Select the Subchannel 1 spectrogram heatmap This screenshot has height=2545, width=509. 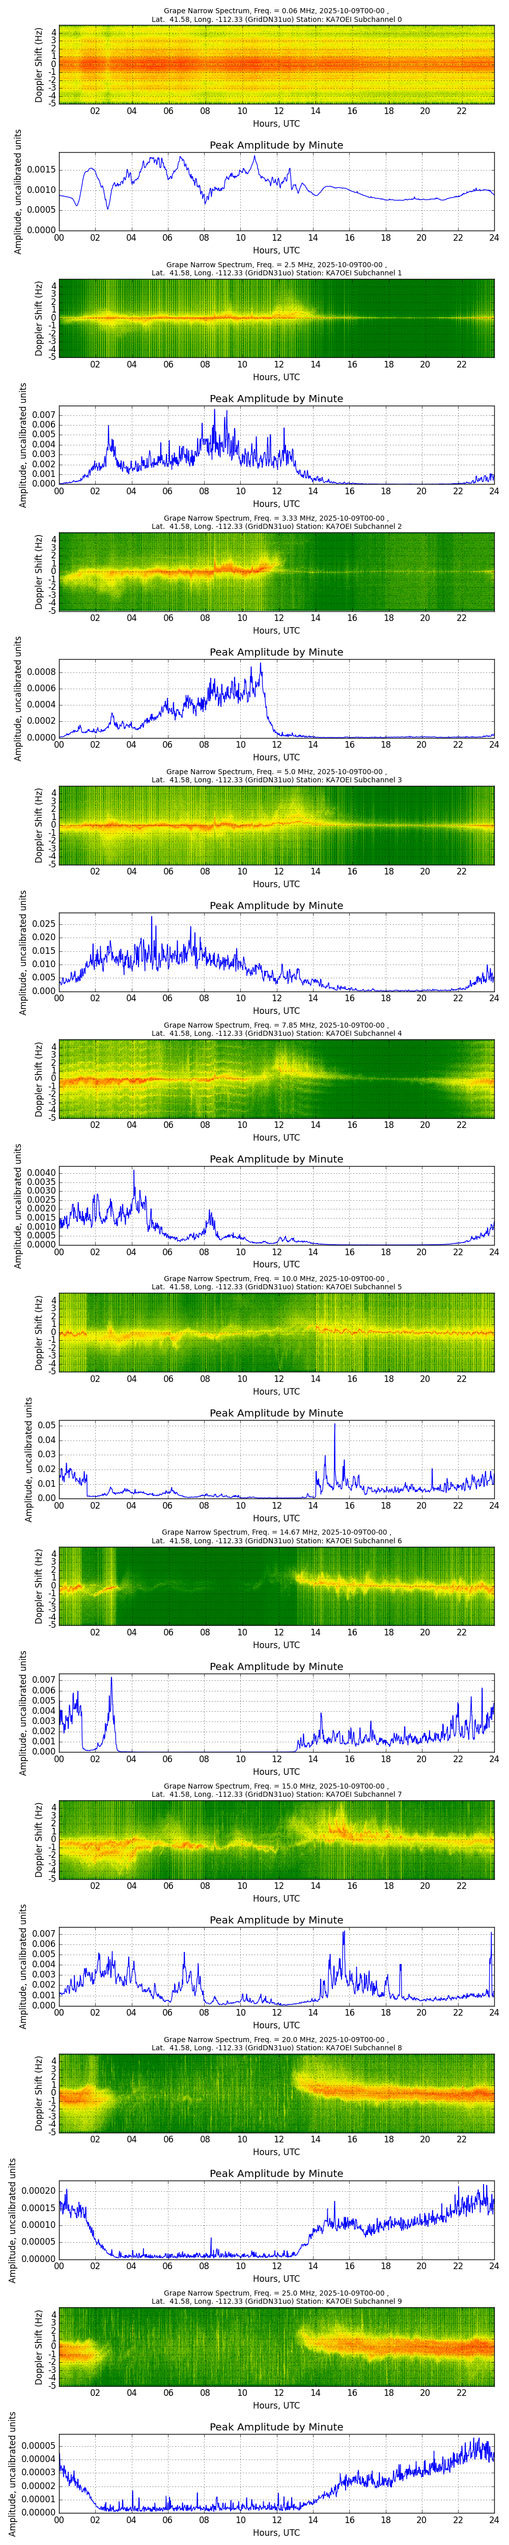(x=277, y=318)
